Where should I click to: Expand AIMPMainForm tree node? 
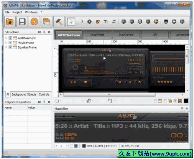[6, 38]
